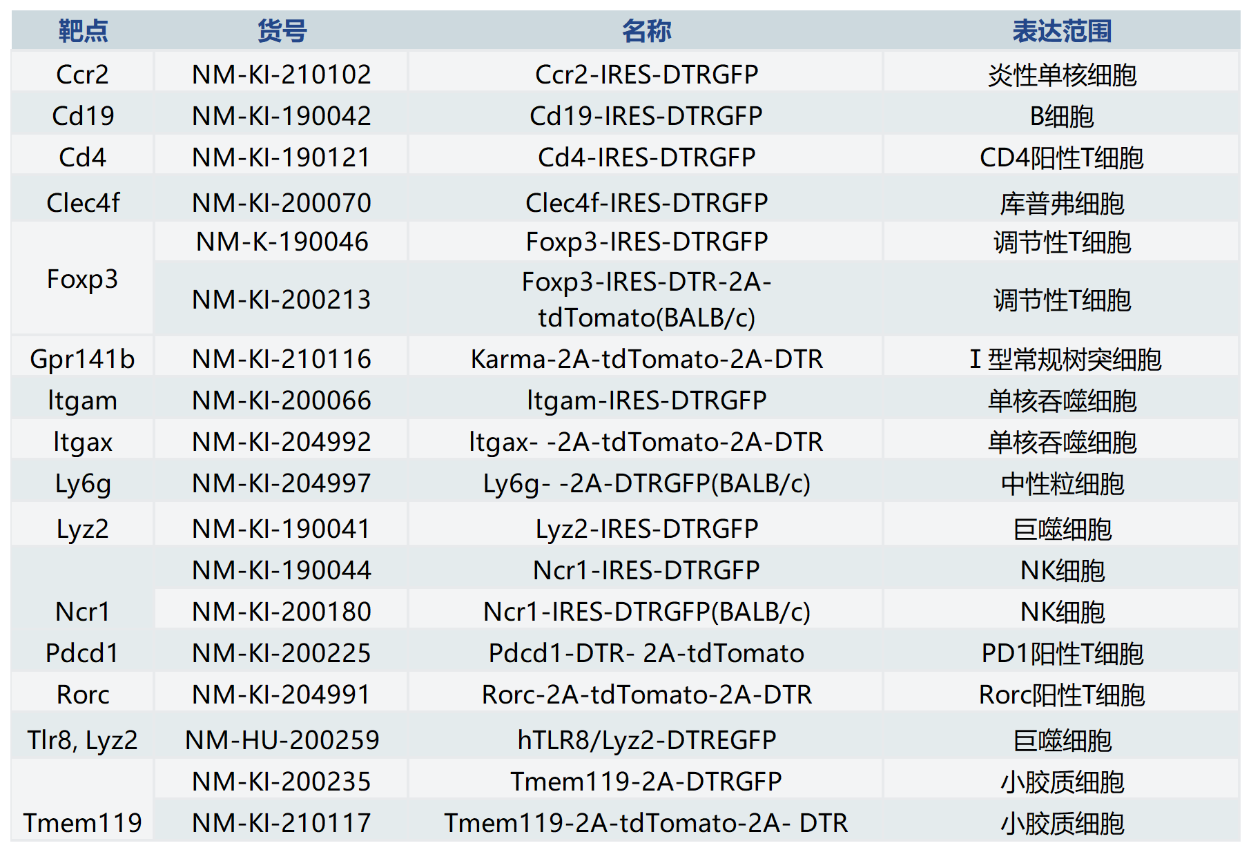Select product number NM-KI-210102

click(281, 74)
